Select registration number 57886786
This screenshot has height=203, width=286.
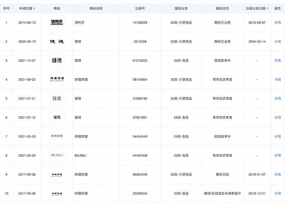140,99
